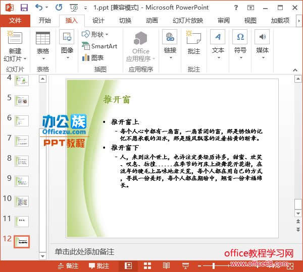The width and height of the screenshot is (303, 272).
Task: Open the 切换 tab
Action: [125, 21]
